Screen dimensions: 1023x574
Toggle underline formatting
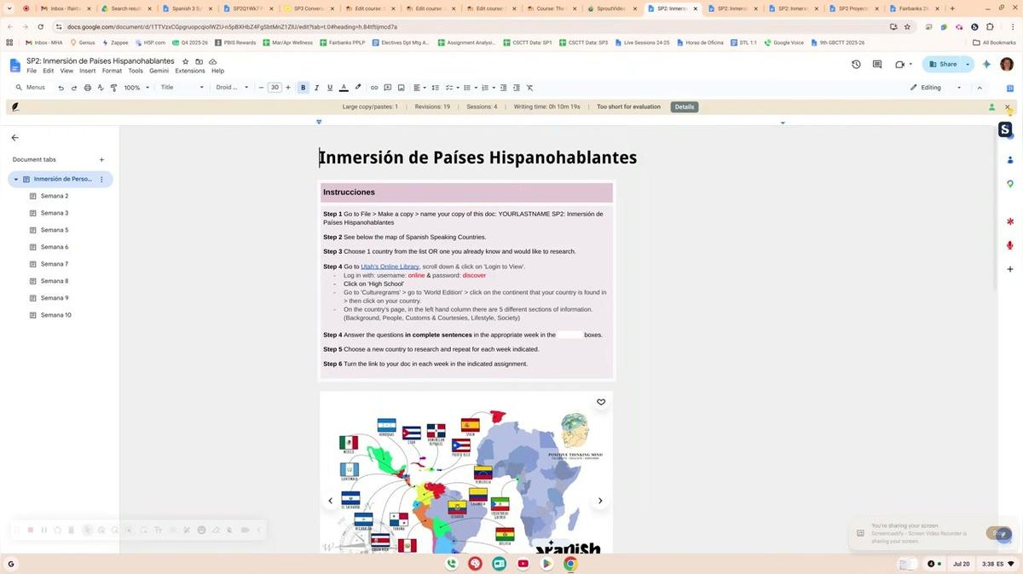tap(330, 88)
